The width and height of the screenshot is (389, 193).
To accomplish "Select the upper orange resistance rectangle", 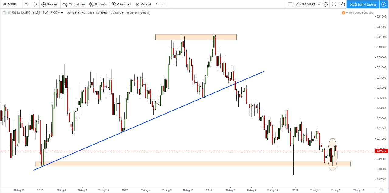I will (196, 37).
